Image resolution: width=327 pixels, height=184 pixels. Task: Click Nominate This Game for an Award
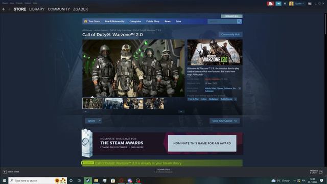click(202, 143)
